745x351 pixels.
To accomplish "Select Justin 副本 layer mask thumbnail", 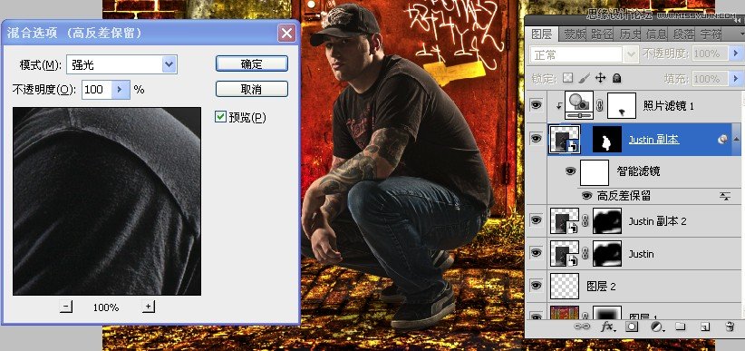I will [x=606, y=139].
